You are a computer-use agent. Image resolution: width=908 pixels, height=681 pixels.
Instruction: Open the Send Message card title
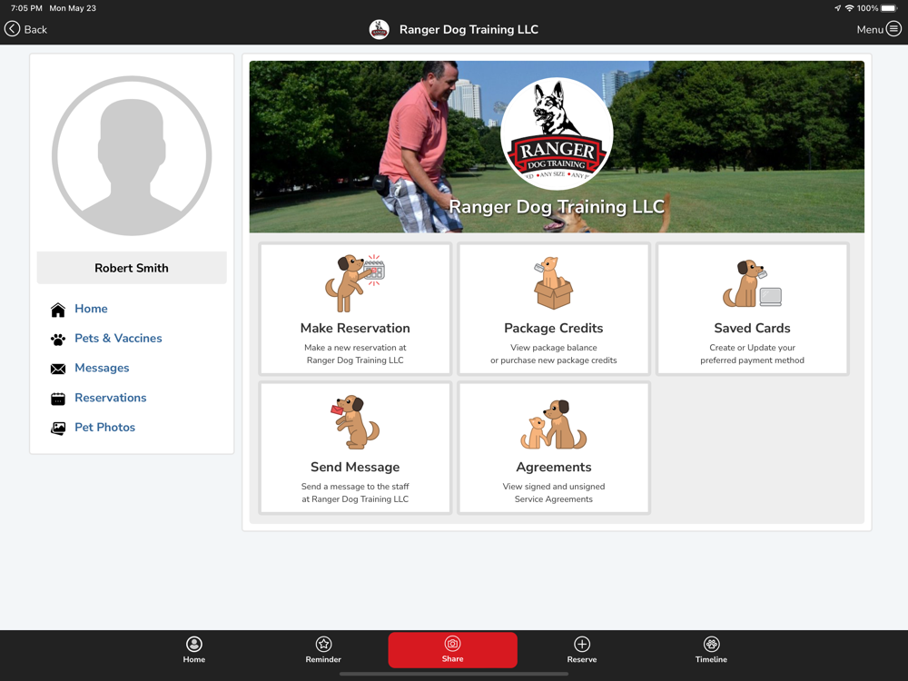355,468
